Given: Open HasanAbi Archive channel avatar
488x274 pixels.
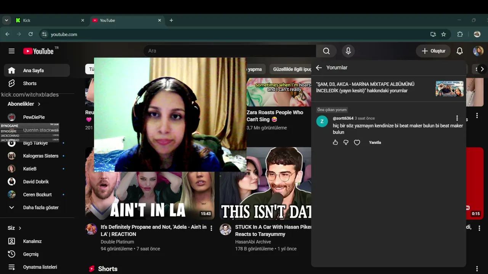Looking at the screenshot, I should [225, 229].
